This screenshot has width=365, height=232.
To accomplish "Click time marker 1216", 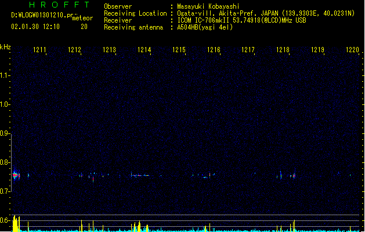I will coord(214,50).
